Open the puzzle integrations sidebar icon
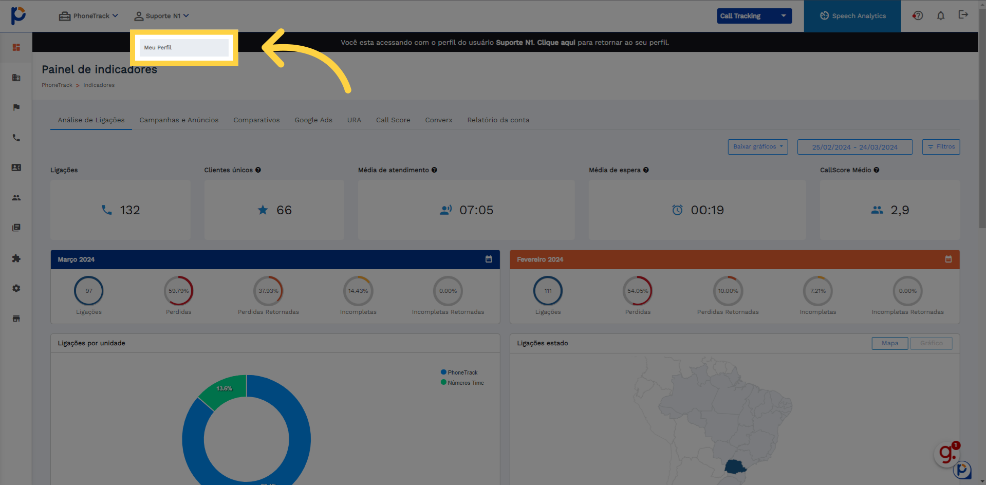This screenshot has width=986, height=485. point(16,258)
